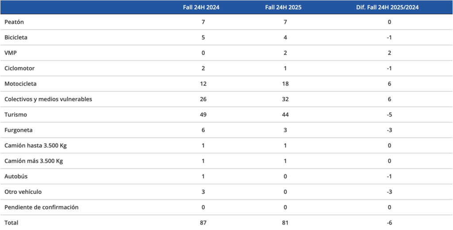Click the "Dif. Fall 24H 2025/2024" header
The image size is (453, 230).
pyautogui.click(x=389, y=7)
